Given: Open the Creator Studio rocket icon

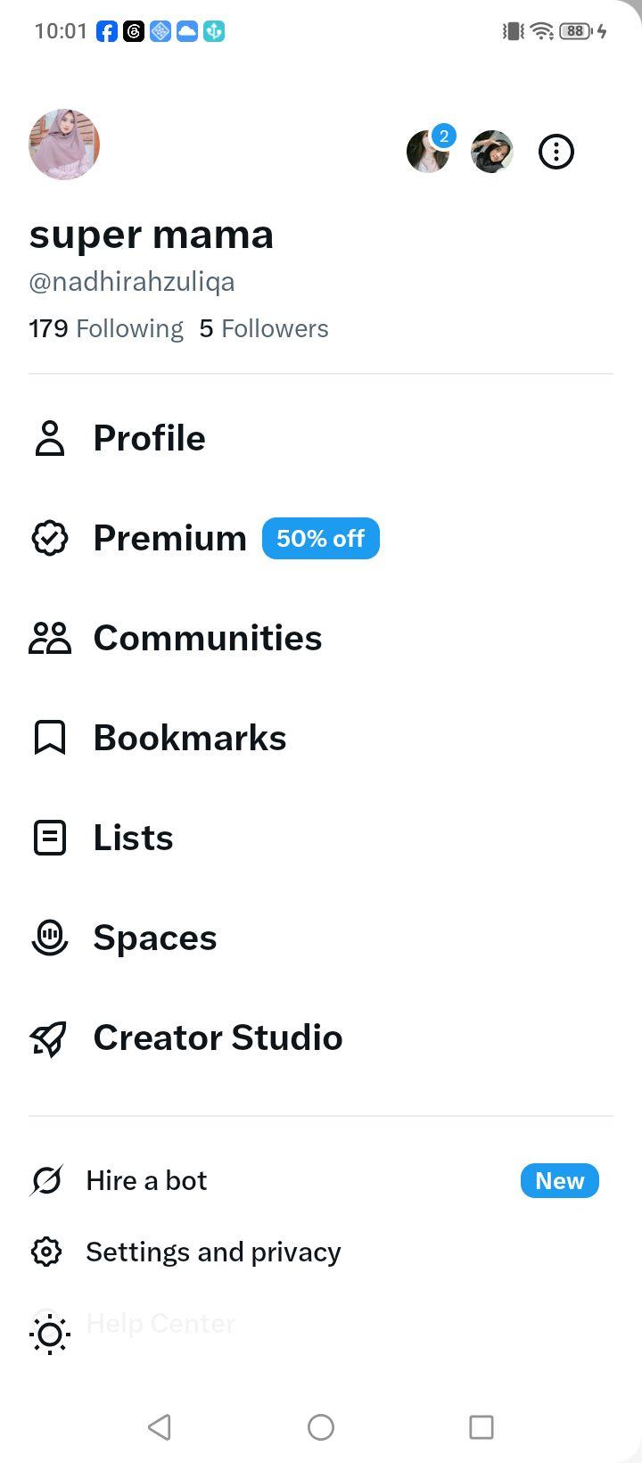Looking at the screenshot, I should [50, 1038].
